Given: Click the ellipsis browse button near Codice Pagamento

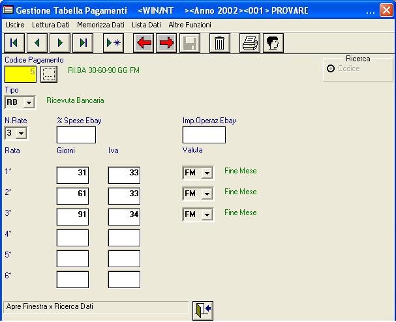Looking at the screenshot, I should (x=48, y=74).
